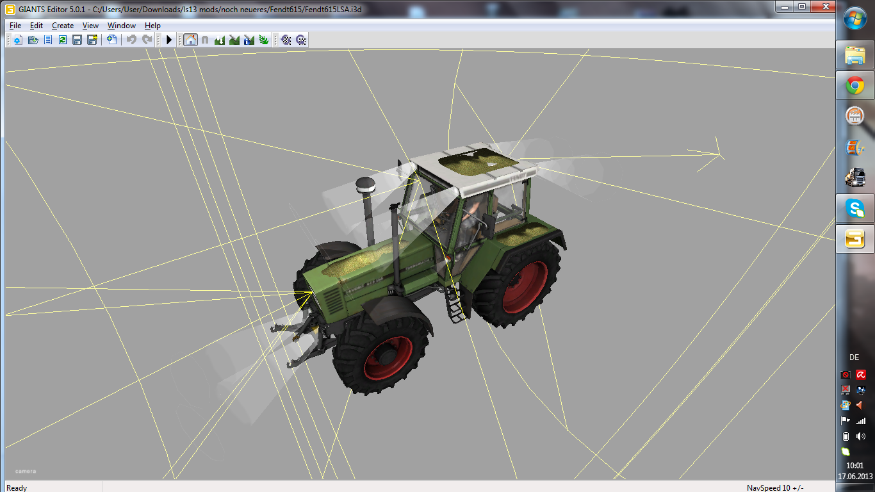875x492 pixels.
Task: Click the NavSpeed 10 +/- status text
Action: (775, 488)
